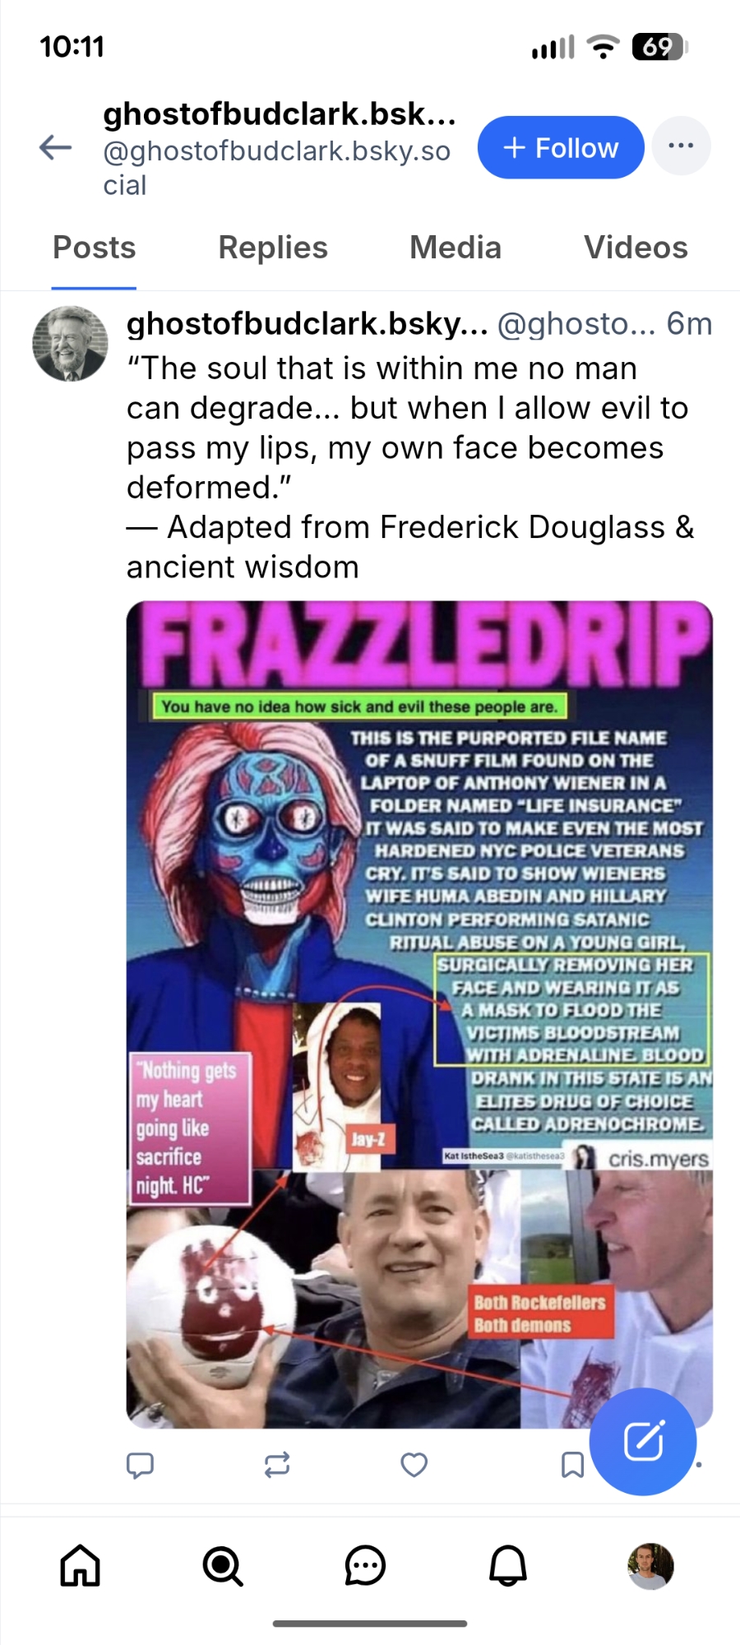
Task: Bookmark the post
Action: click(572, 1465)
